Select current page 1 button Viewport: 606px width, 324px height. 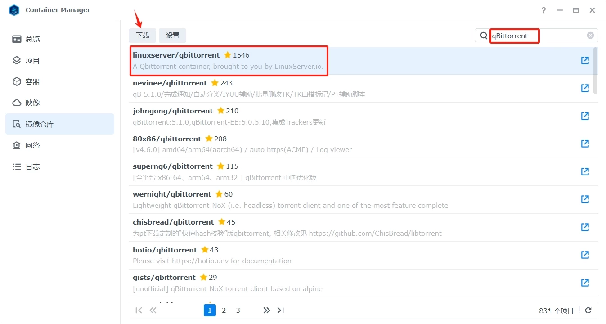(x=210, y=310)
